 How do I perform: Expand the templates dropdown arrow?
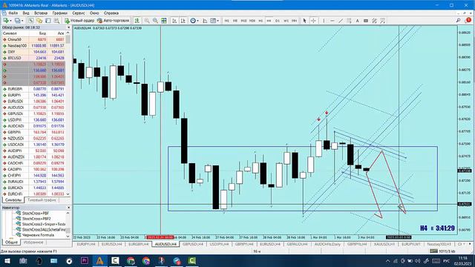[217, 21]
